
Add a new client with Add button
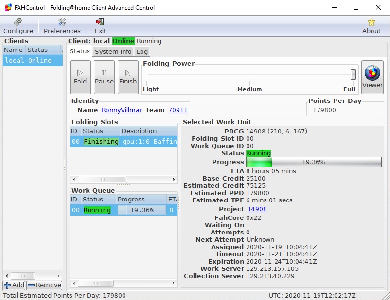pos(14,285)
